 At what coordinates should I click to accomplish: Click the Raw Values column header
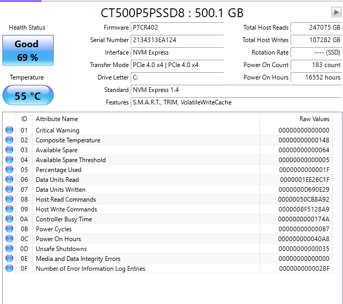click(296, 119)
